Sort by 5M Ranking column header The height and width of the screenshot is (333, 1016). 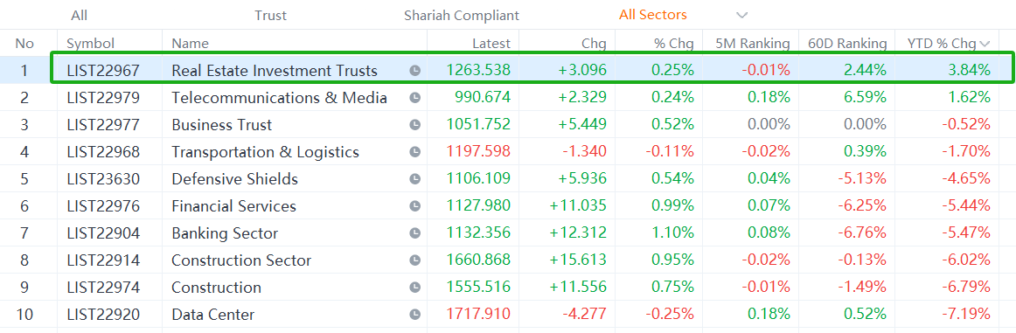pos(752,44)
